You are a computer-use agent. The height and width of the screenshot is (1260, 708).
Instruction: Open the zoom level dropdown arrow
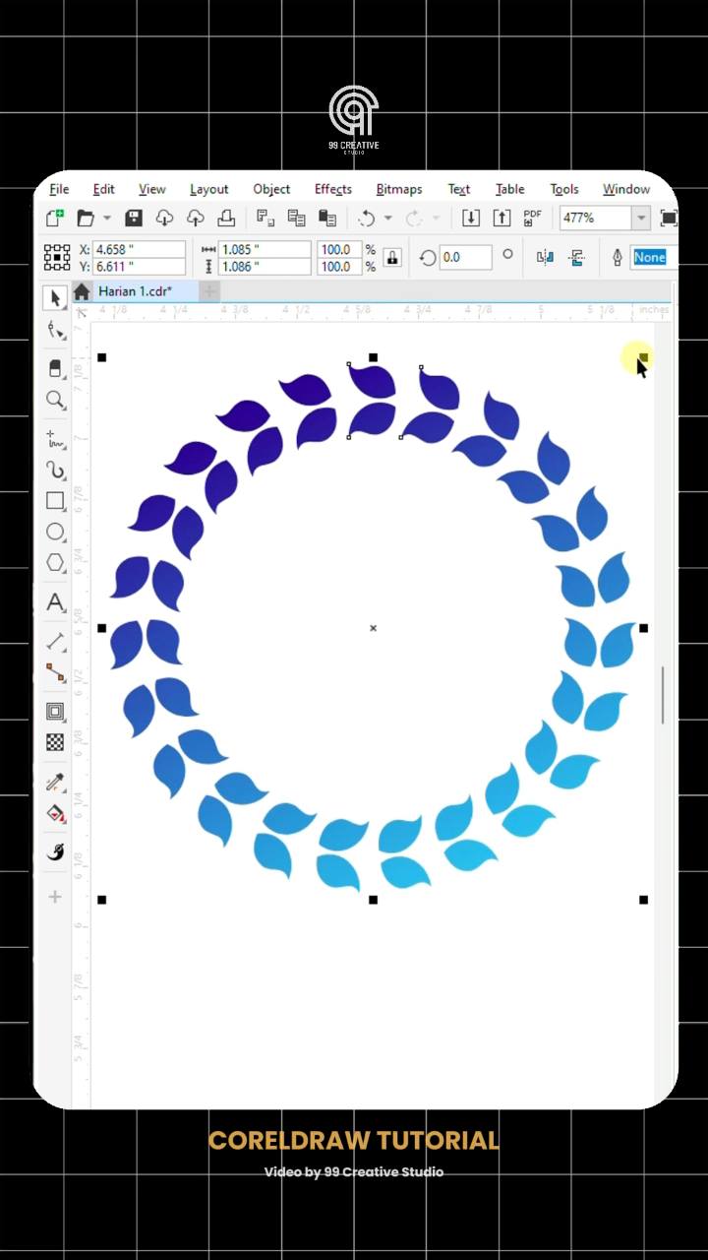(x=642, y=218)
